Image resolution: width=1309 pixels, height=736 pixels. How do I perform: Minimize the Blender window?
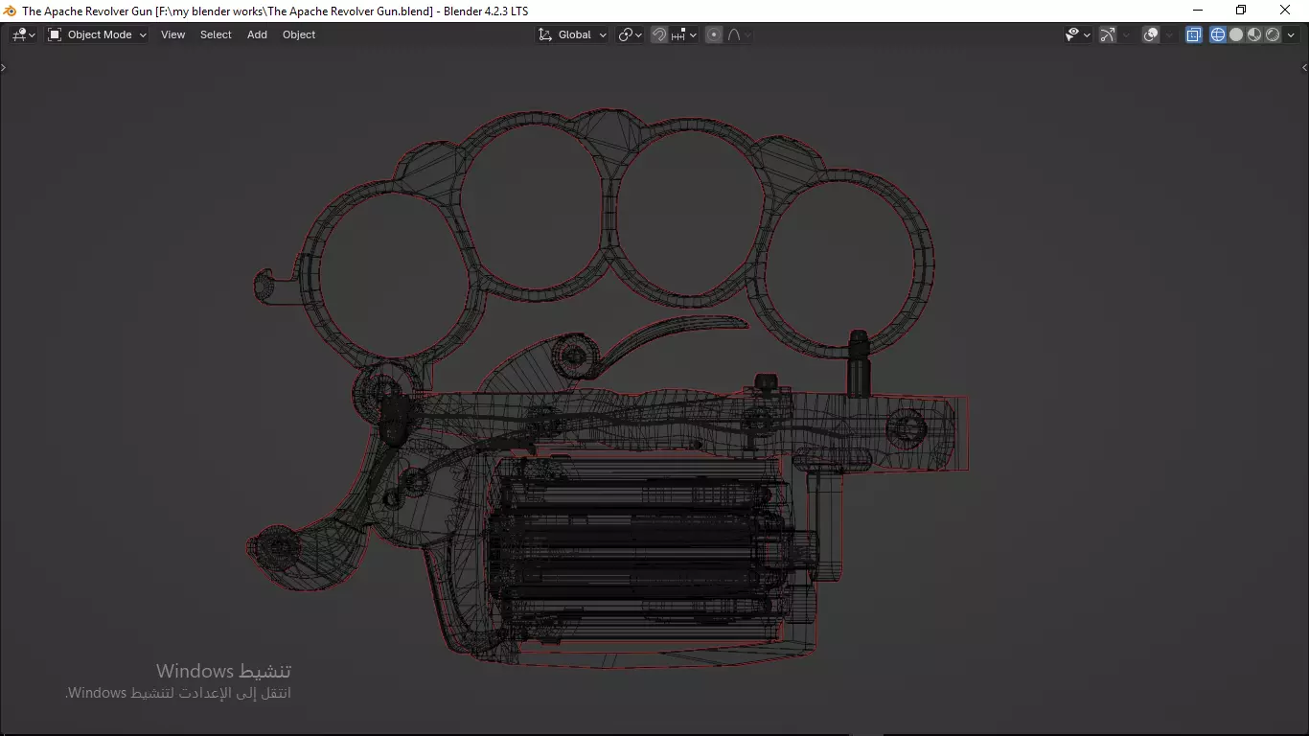click(1197, 11)
